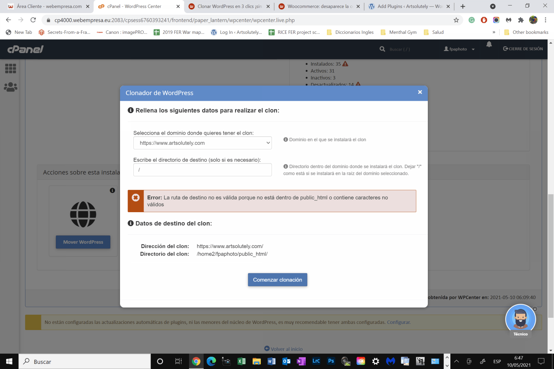Image resolution: width=554 pixels, height=369 pixels.
Task: Open OneNote from the taskbar
Action: pyautogui.click(x=301, y=361)
